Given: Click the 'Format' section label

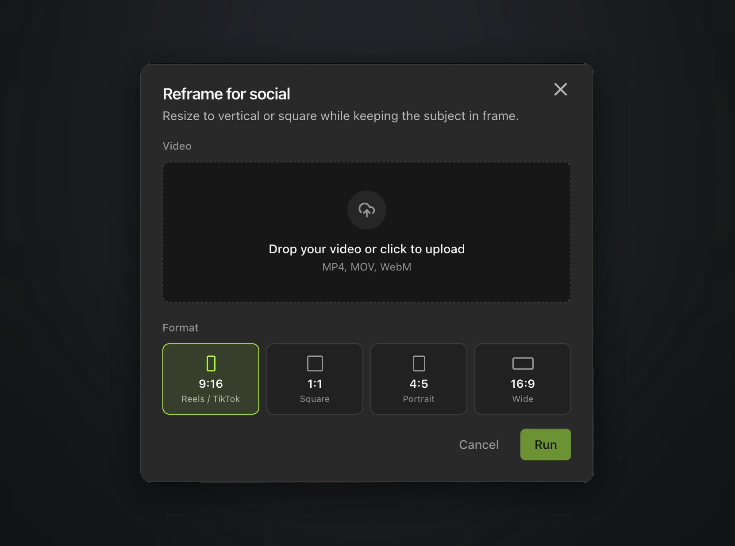Looking at the screenshot, I should (x=181, y=328).
